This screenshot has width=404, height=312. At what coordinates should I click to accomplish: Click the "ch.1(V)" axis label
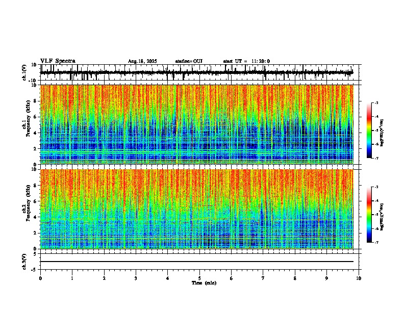click(x=24, y=72)
